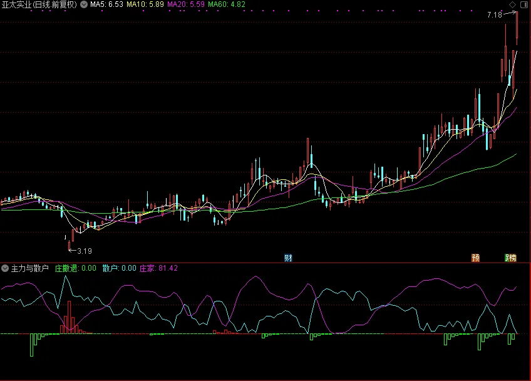Image resolution: width=531 pixels, height=381 pixels.
Task: Click the 主力与散户 indicator name
Action: click(30, 268)
